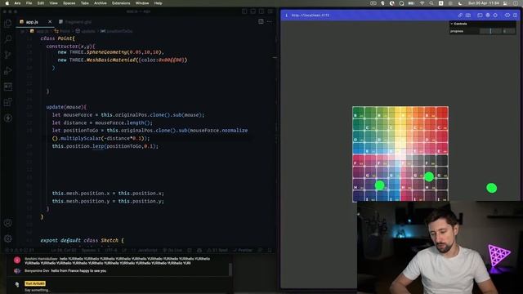Click the green dot outside the color grid
The image size is (523, 294).
tap(492, 188)
